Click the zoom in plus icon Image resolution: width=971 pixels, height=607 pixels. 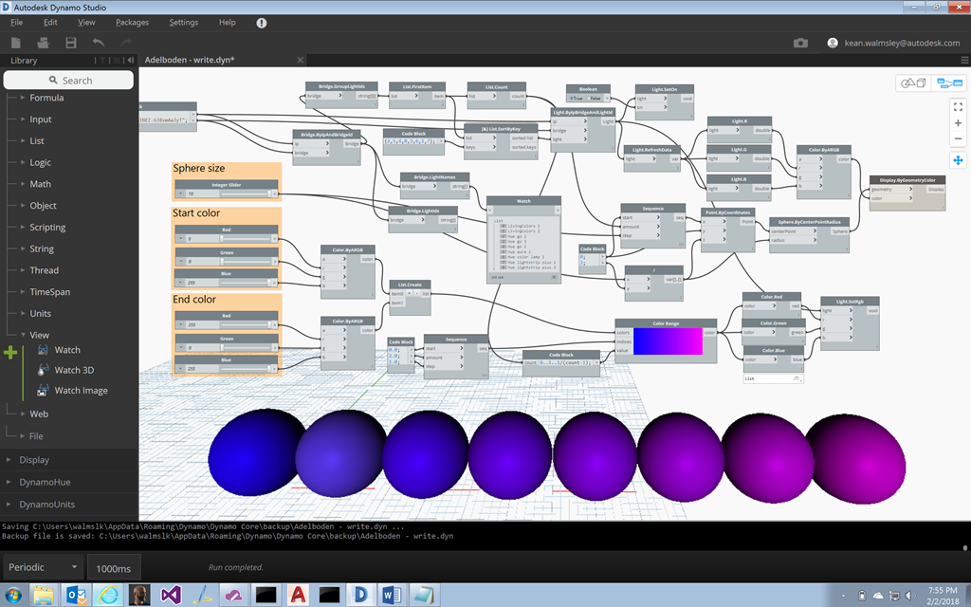(958, 123)
